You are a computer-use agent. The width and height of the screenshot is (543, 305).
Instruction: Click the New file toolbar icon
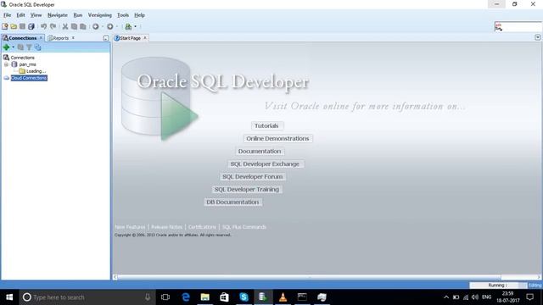[x=5, y=26]
